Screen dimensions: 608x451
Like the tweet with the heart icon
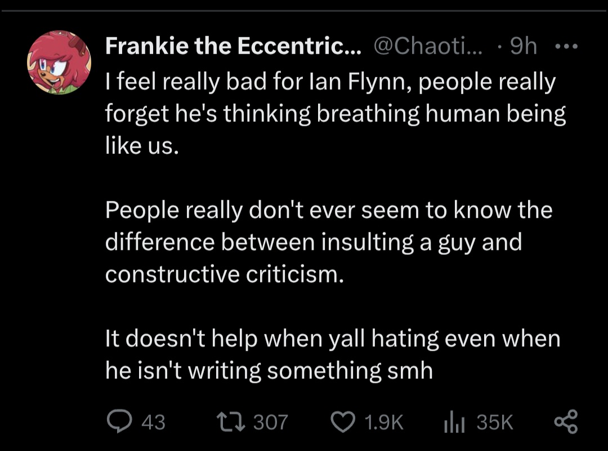coord(343,422)
